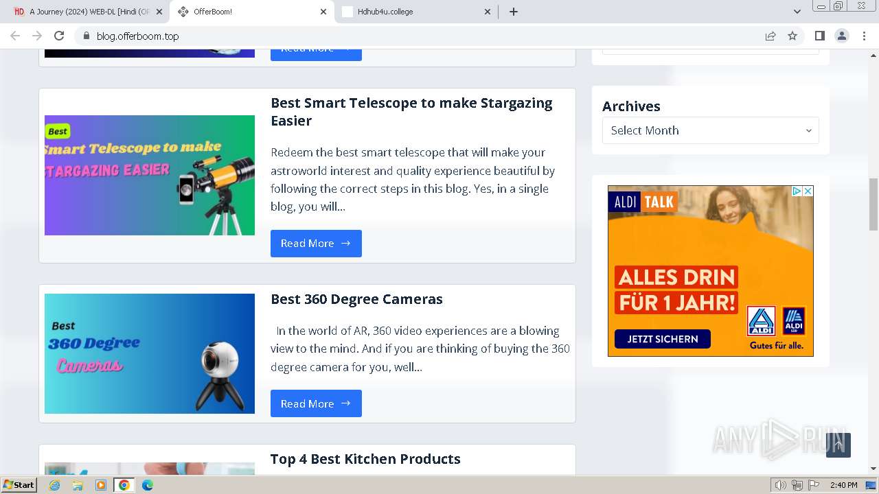Open the Chrome profile menu

click(x=842, y=36)
